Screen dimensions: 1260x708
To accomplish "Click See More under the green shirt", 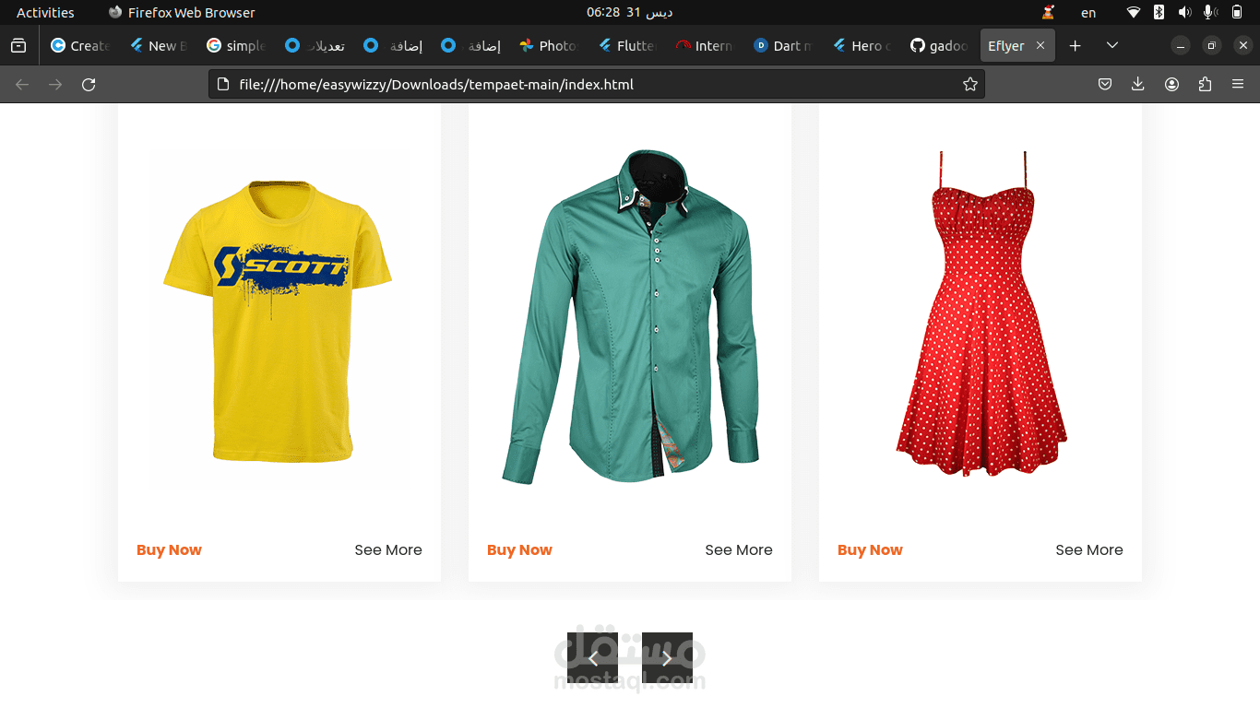I will (739, 550).
